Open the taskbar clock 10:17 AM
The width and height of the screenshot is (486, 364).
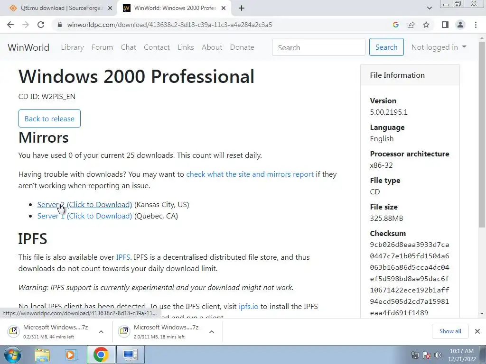pos(462,355)
